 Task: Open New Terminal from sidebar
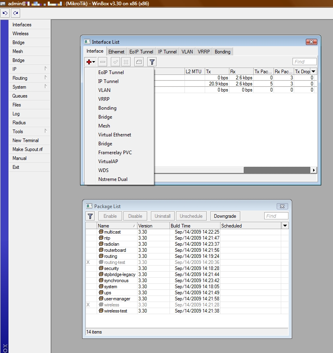coord(29,140)
